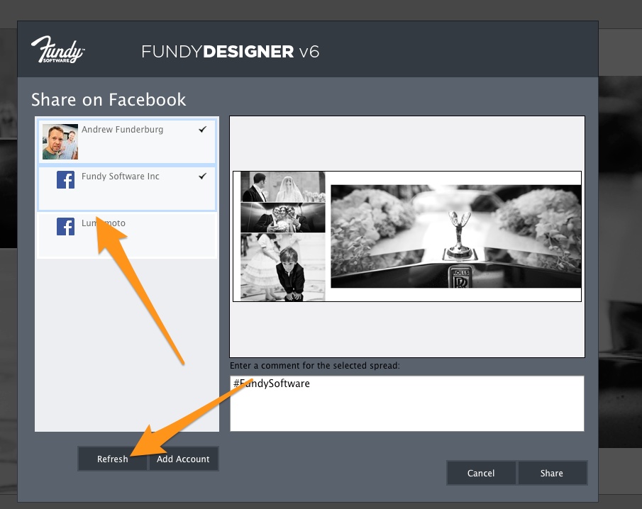Click Andrew Funderburg's profile photo
This screenshot has height=509, width=642.
(x=60, y=142)
